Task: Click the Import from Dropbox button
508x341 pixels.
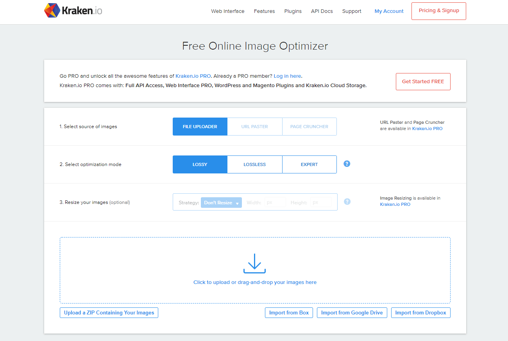Action: click(x=420, y=312)
